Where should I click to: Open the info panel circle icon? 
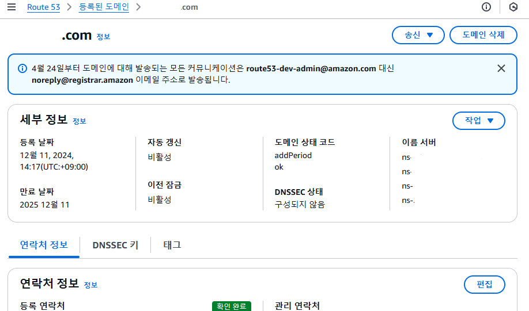coord(486,7)
